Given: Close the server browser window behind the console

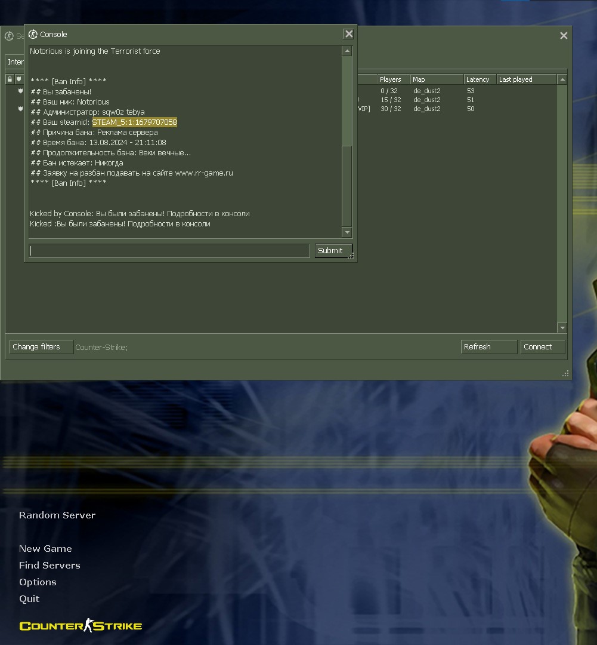Looking at the screenshot, I should (x=564, y=36).
